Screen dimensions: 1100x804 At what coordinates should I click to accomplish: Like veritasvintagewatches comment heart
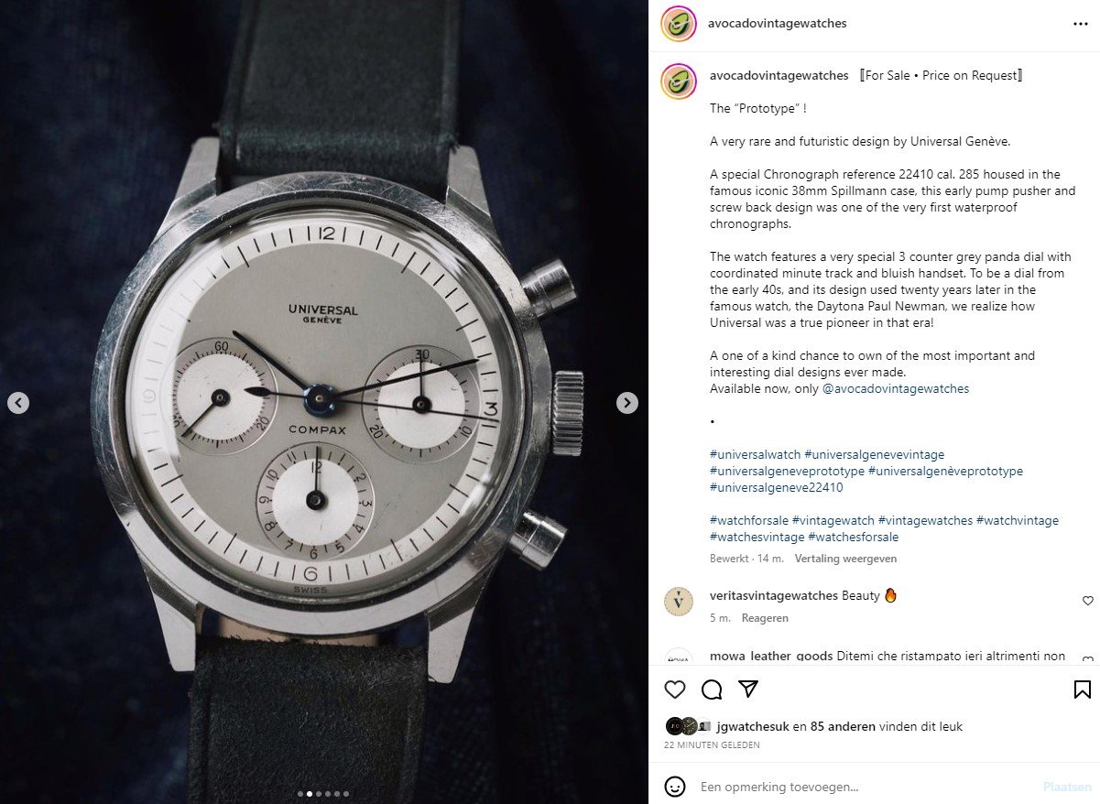[x=1087, y=601]
